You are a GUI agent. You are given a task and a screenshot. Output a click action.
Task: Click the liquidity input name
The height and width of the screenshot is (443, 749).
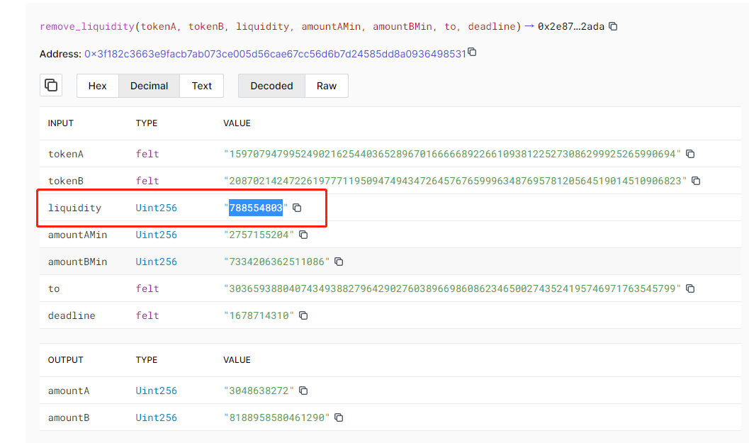coord(74,208)
